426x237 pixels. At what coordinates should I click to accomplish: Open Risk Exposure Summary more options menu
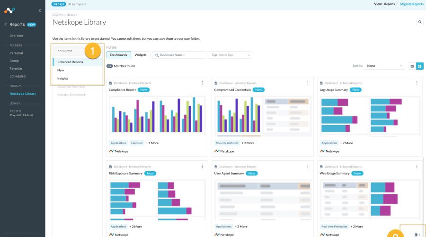click(202, 166)
